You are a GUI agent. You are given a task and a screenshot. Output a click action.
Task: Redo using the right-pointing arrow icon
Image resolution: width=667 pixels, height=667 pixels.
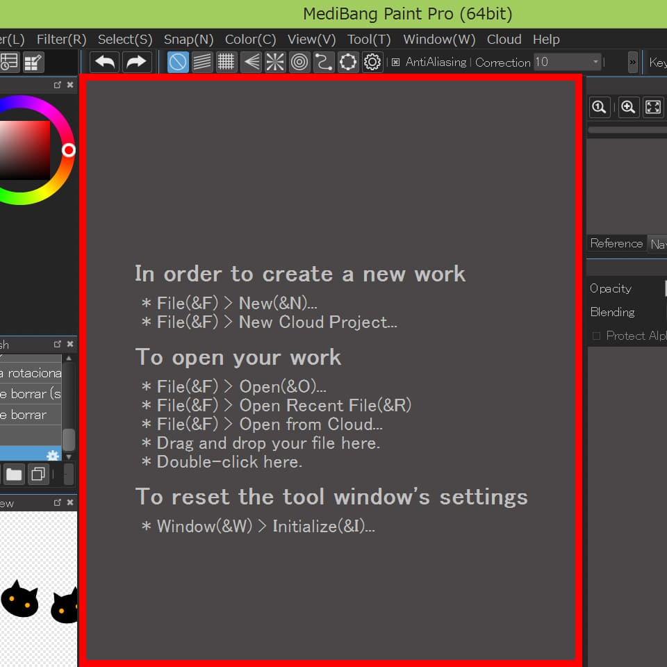pos(137,62)
